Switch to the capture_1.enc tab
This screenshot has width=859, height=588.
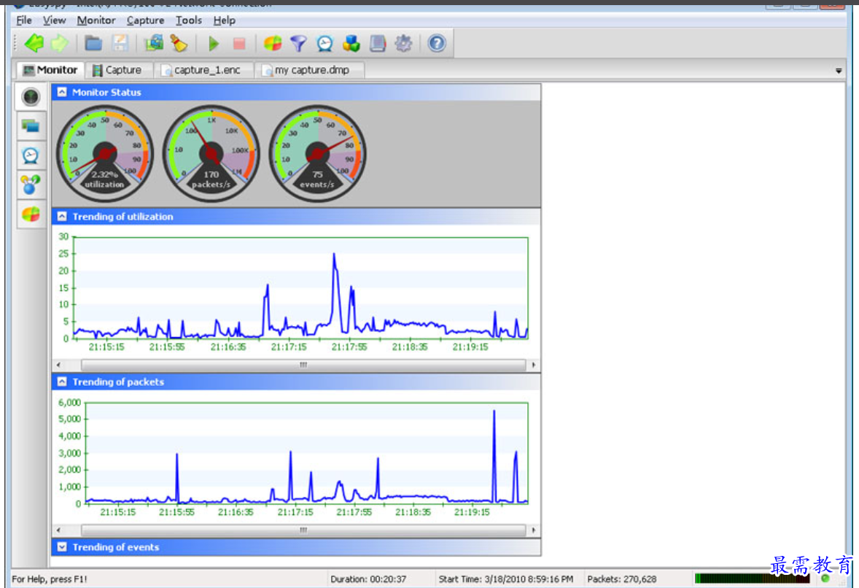206,70
